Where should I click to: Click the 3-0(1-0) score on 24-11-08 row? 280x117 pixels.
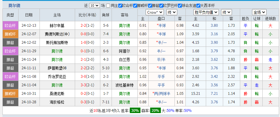[x=88, y=77]
